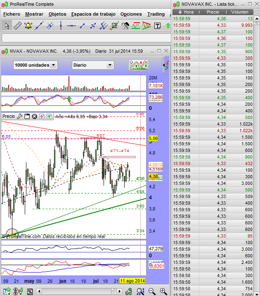
Task: Open the Espacios de trabajo menu
Action: 93,14
